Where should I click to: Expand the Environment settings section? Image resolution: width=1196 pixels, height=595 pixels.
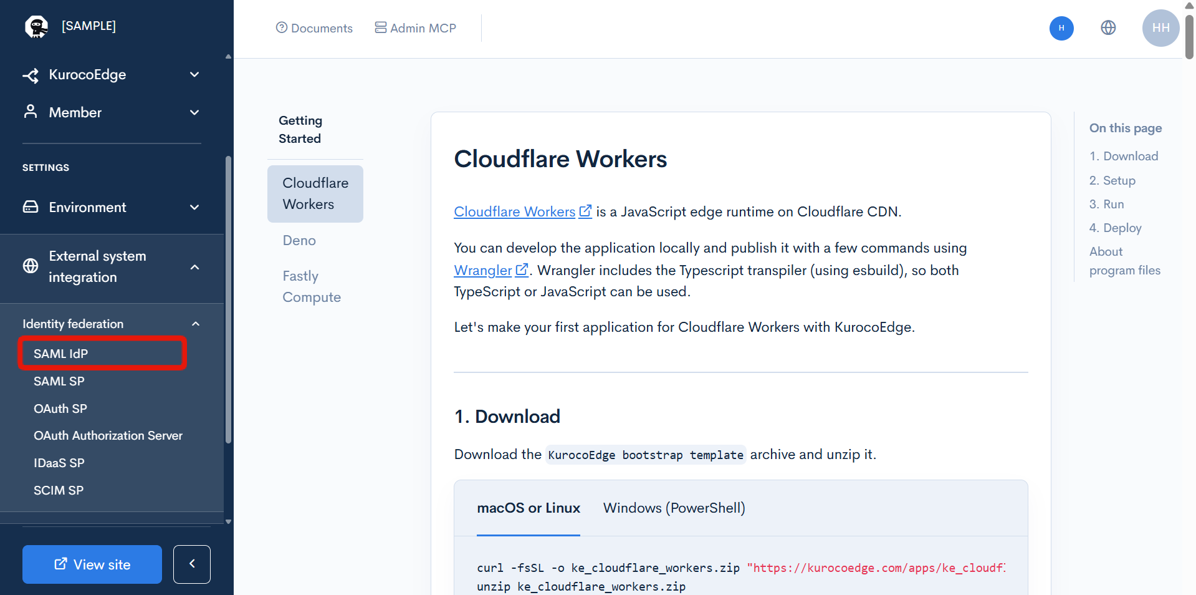(112, 208)
